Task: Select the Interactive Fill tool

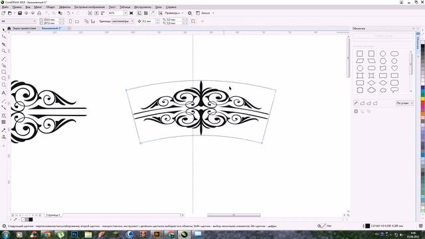Action: coord(3,137)
